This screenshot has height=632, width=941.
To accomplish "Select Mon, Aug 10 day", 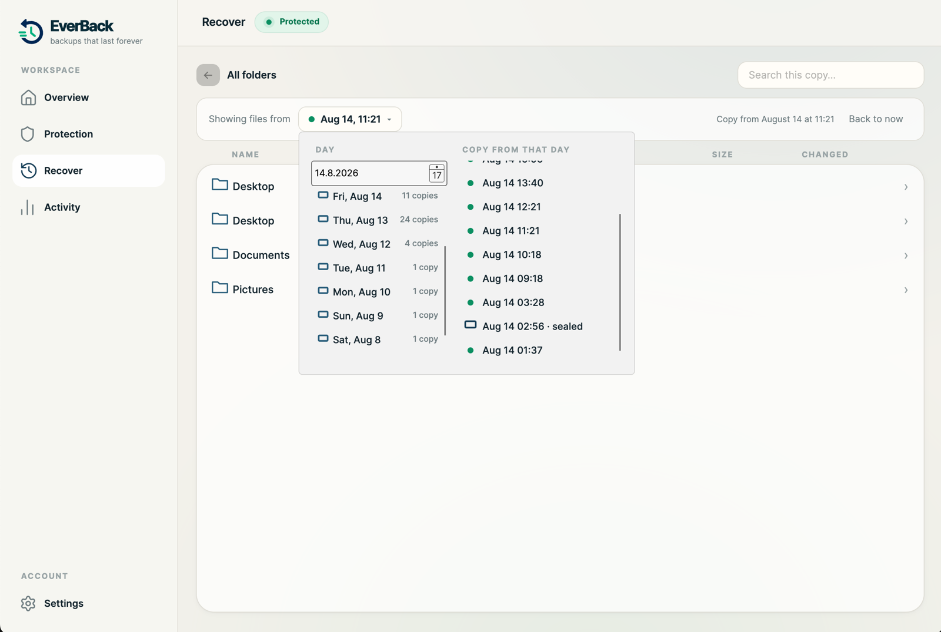I will pos(379,292).
